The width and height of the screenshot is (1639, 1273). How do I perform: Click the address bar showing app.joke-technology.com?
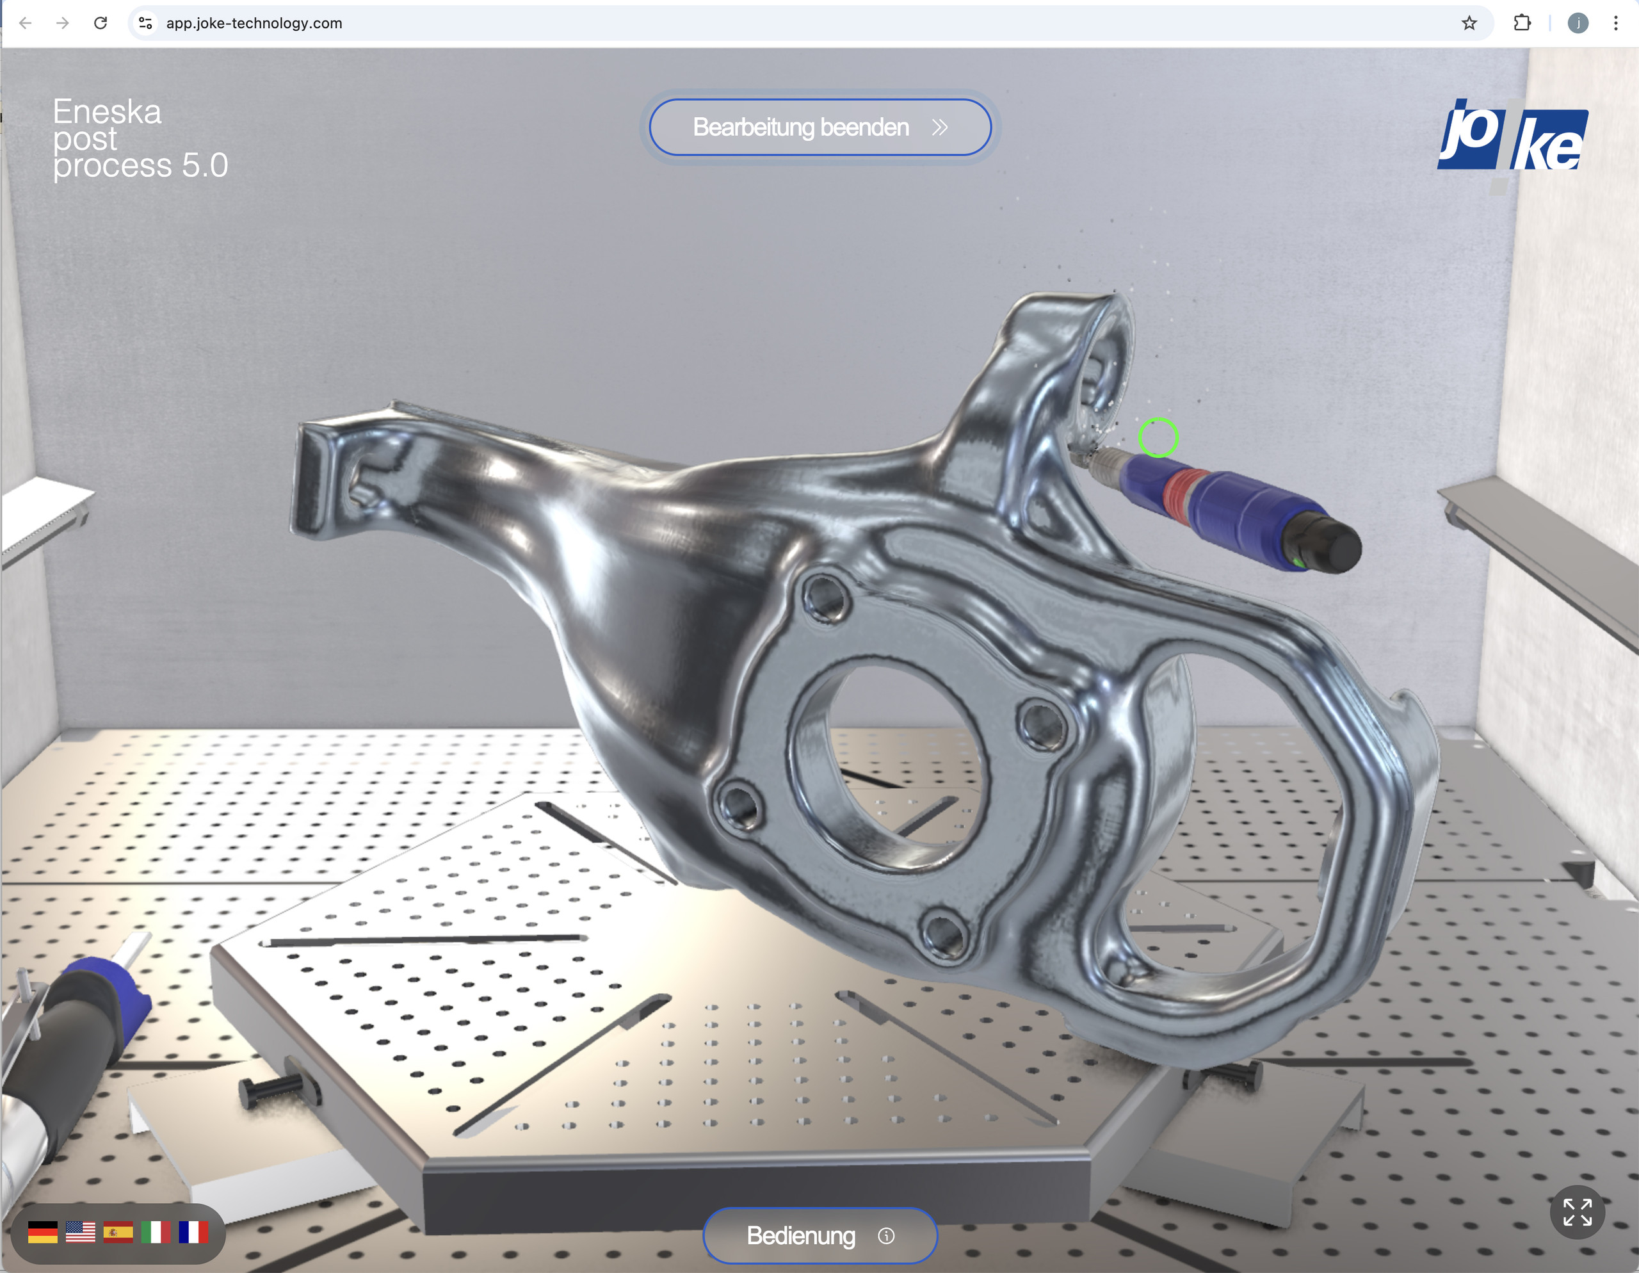tap(255, 23)
